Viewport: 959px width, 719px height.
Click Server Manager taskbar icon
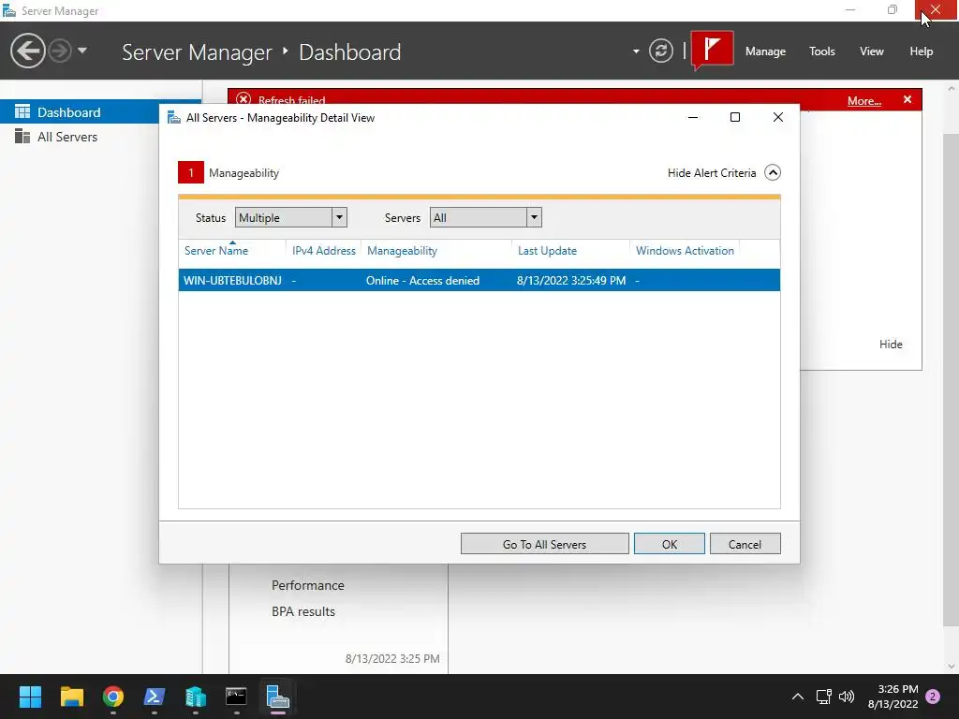(277, 697)
